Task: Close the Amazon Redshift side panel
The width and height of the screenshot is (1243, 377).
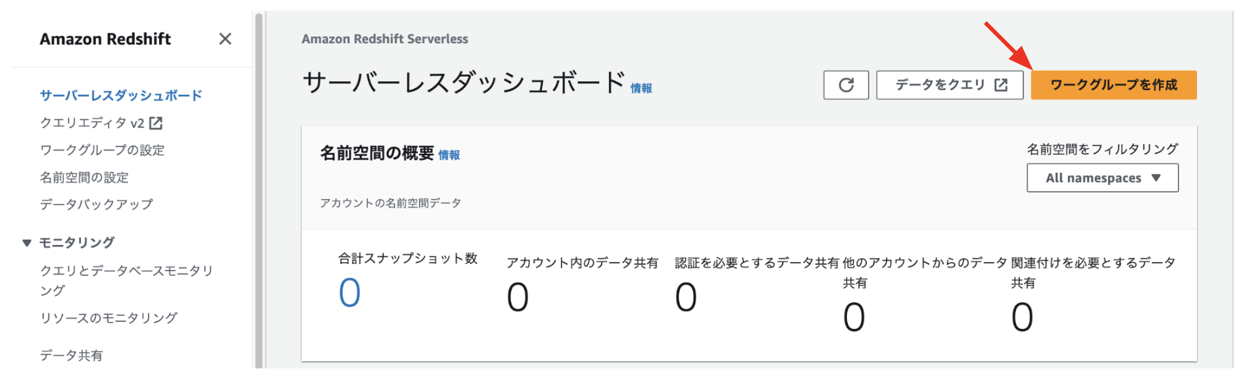Action: [225, 39]
